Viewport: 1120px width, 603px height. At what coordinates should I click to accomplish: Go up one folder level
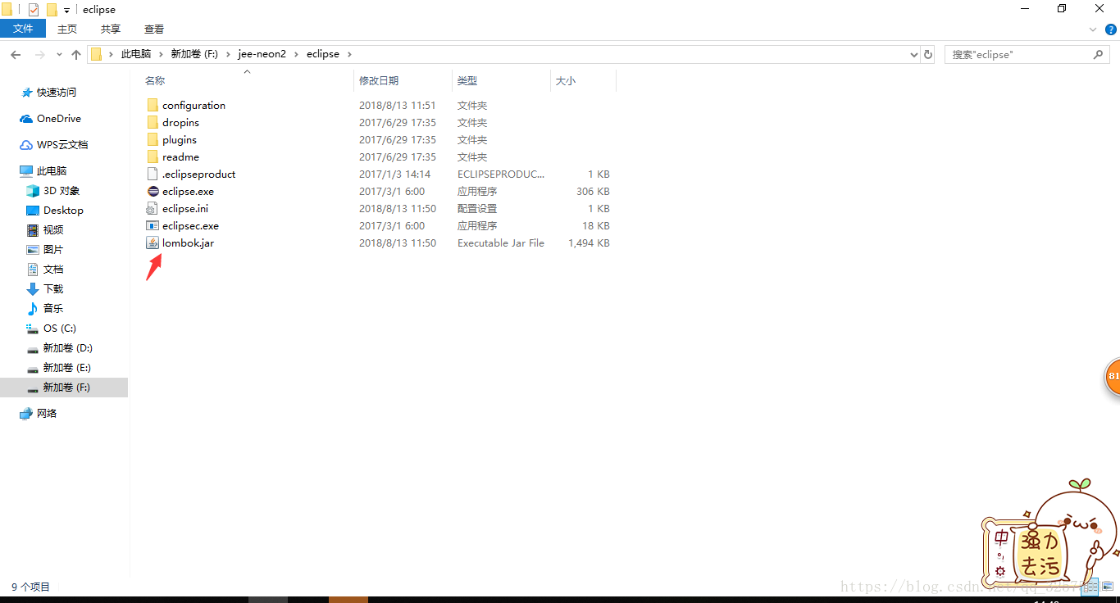[x=76, y=55]
